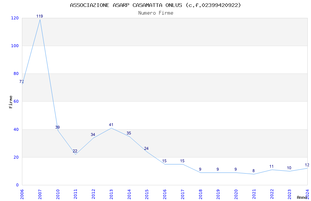Click the data label 41 for 2013
This screenshot has width=311, height=201.
pyautogui.click(x=111, y=125)
